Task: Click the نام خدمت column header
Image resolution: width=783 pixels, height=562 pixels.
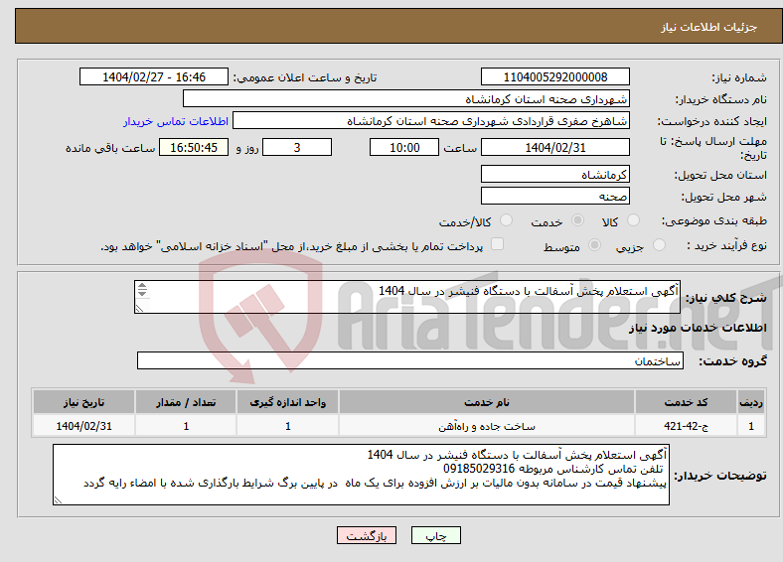Action: click(x=487, y=402)
